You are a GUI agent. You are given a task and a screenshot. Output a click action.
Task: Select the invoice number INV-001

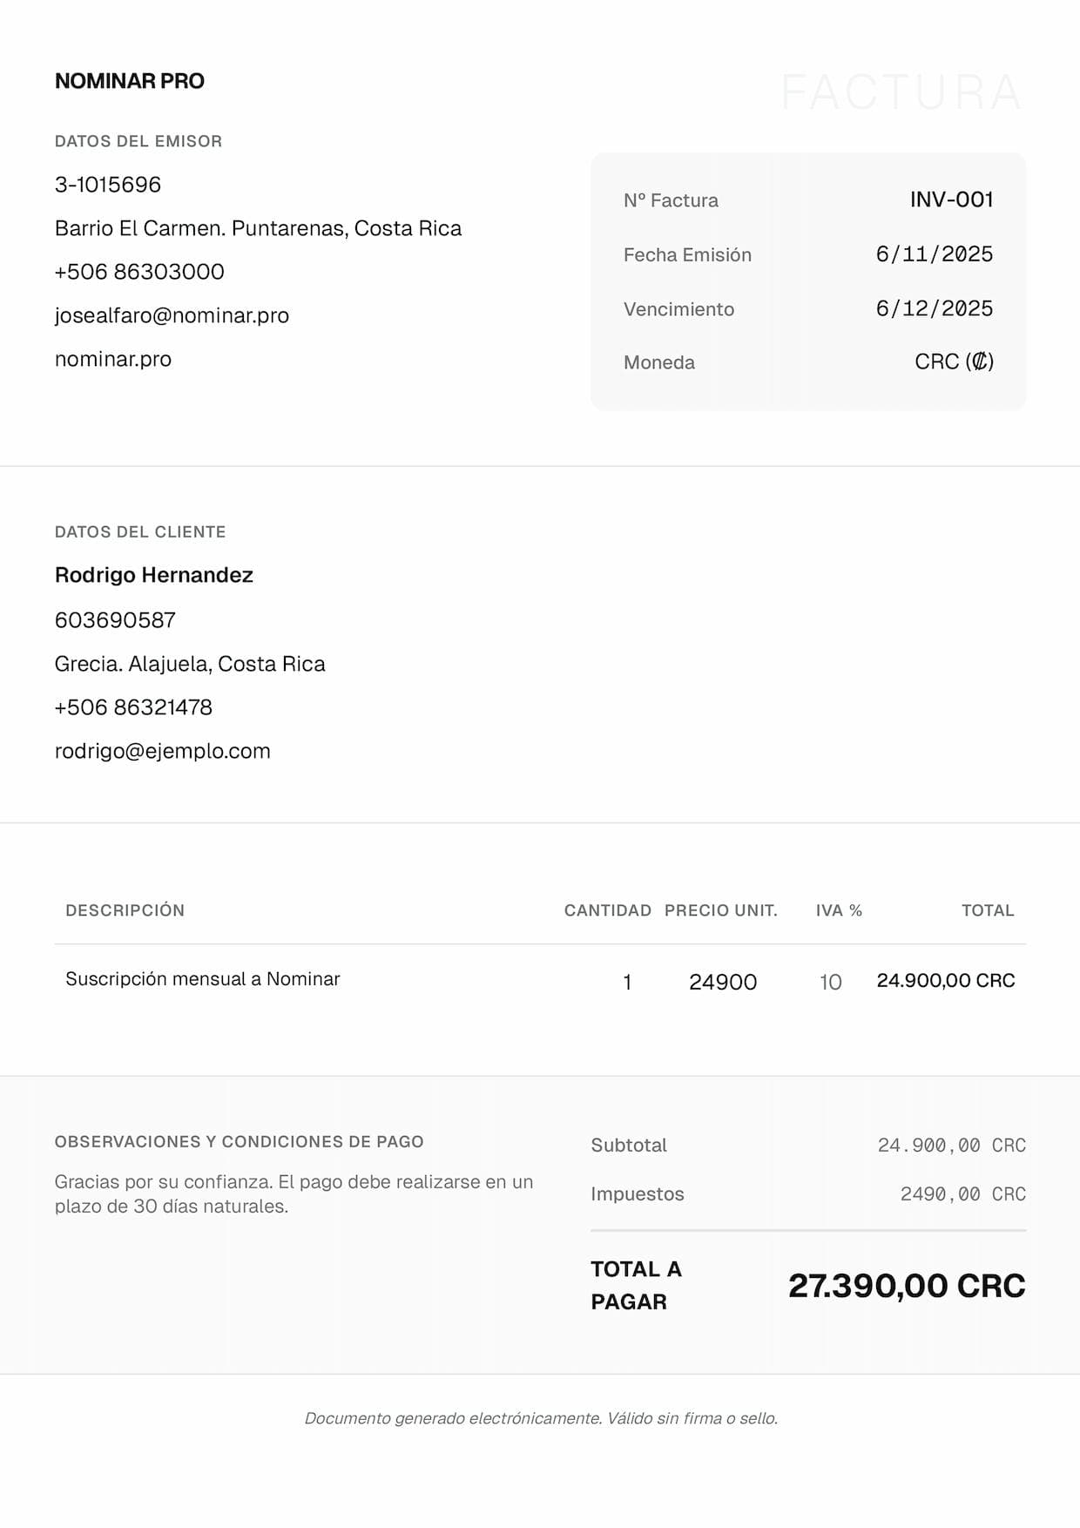click(951, 199)
